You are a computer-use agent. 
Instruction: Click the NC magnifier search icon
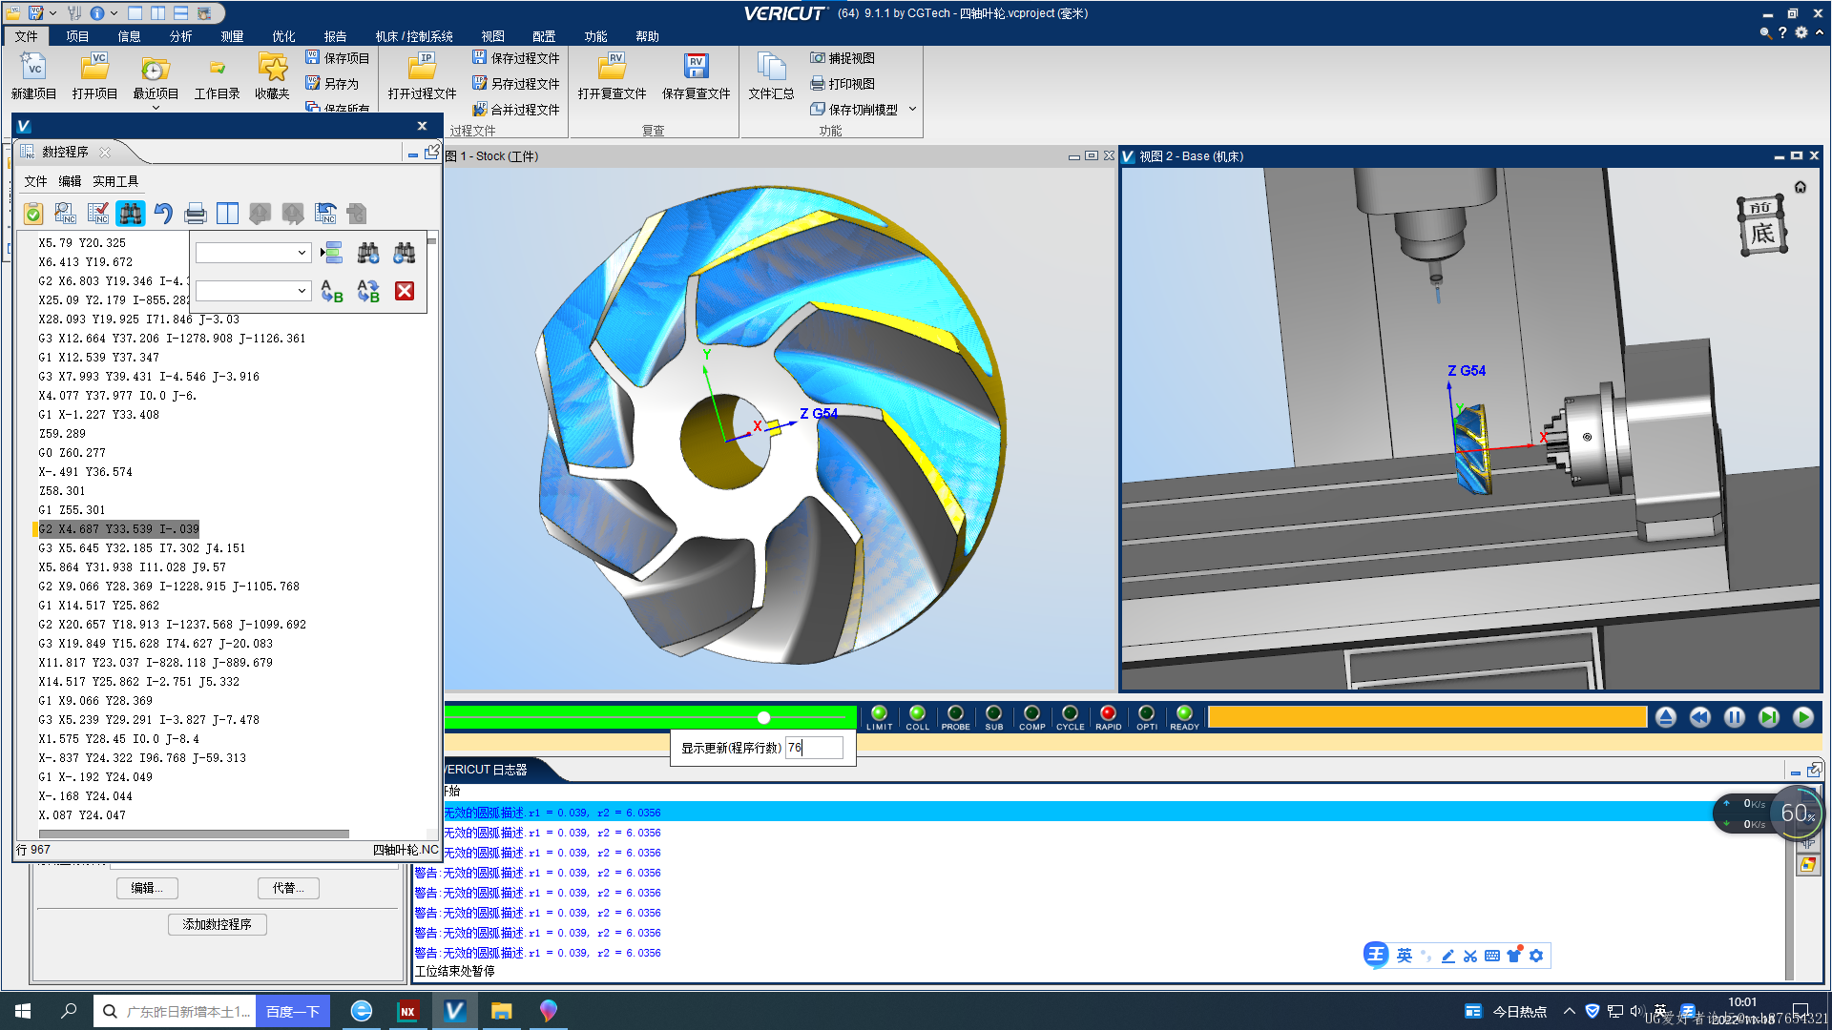point(65,214)
